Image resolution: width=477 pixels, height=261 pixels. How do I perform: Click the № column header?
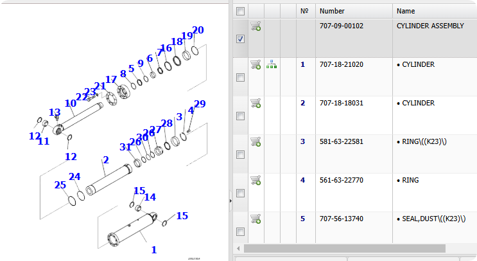click(304, 12)
